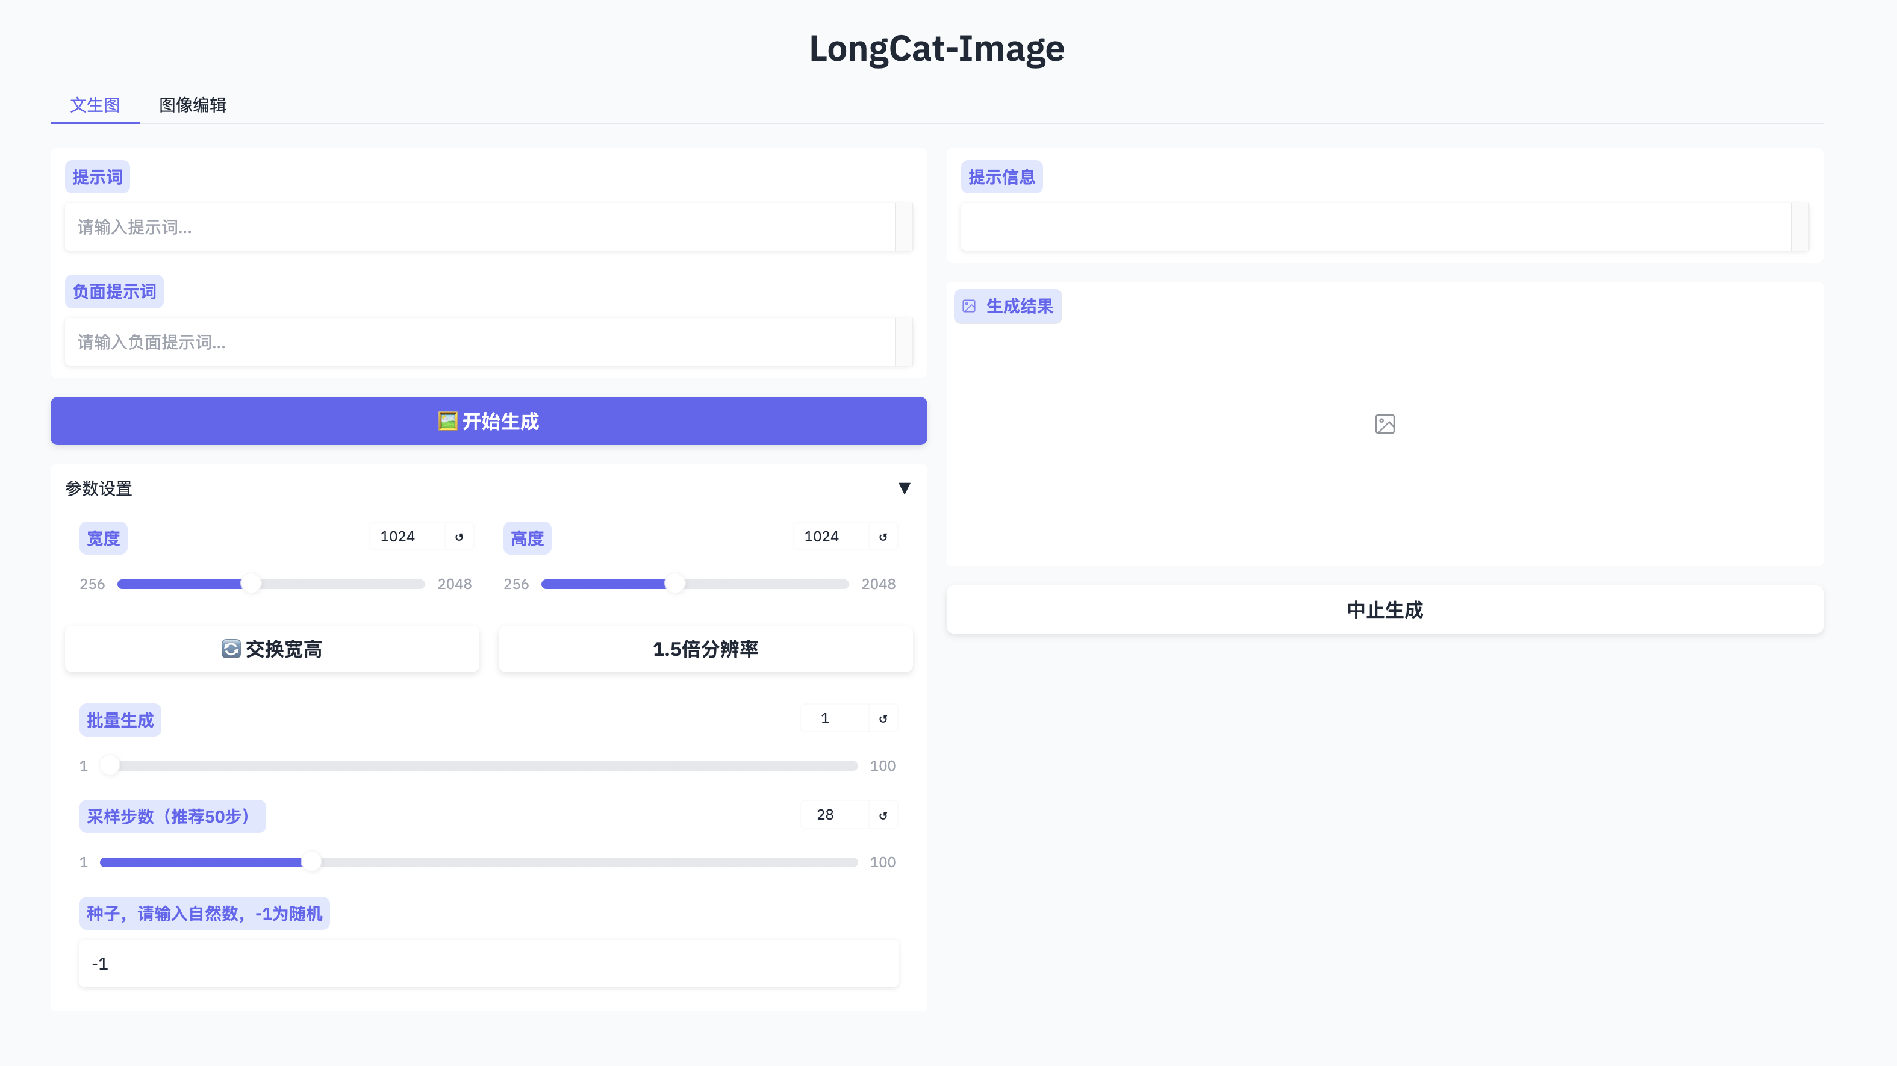Reset the width value to default

pos(459,537)
